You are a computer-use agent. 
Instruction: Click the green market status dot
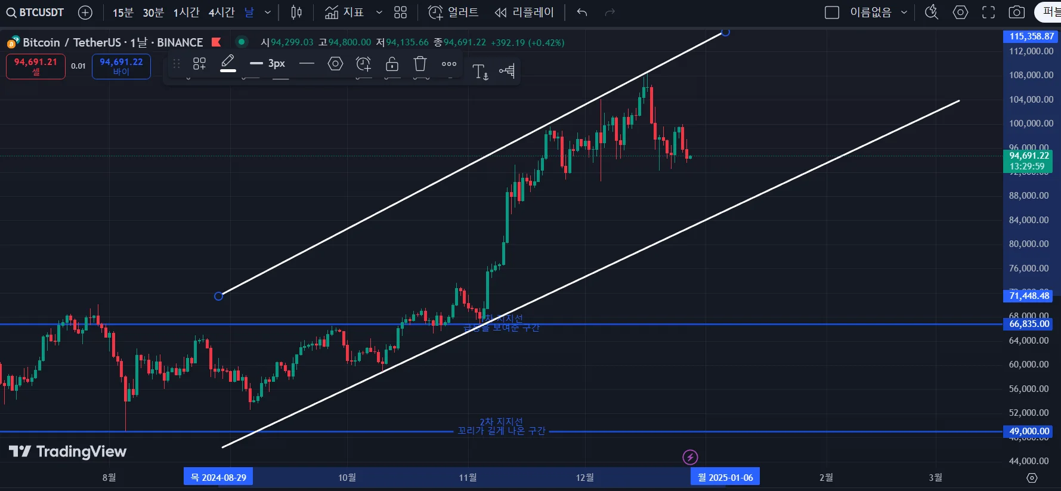tap(242, 42)
